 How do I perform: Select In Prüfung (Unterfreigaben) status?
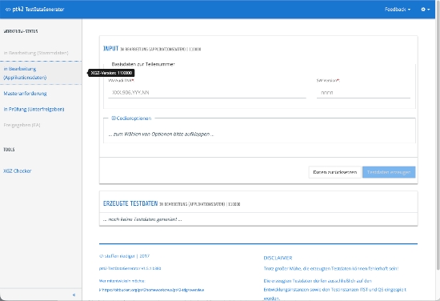pos(34,109)
